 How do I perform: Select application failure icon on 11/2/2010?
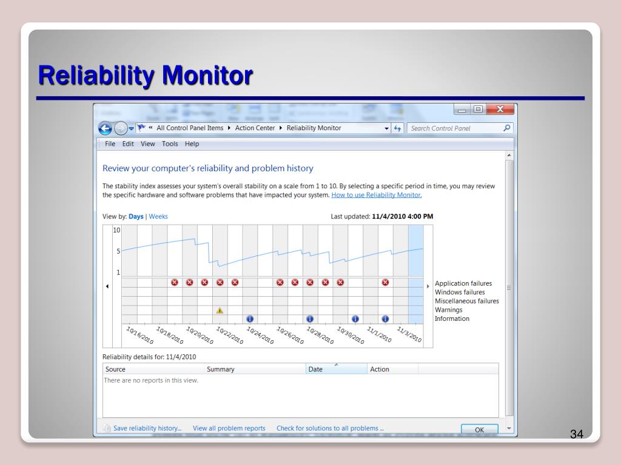pos(385,282)
